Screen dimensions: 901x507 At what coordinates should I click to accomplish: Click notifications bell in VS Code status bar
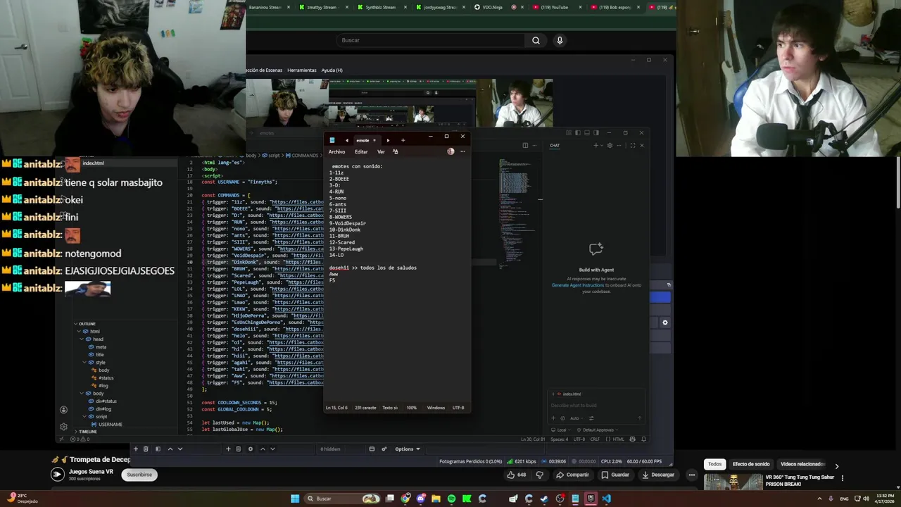[x=643, y=439]
